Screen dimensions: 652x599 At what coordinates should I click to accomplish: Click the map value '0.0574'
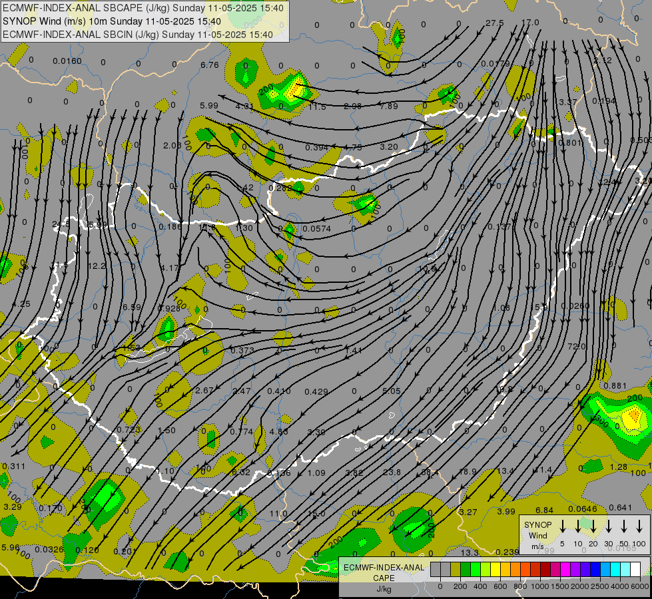[317, 229]
